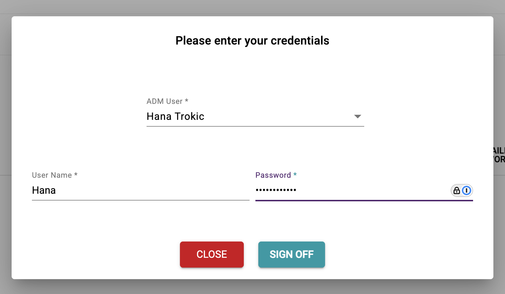The image size is (505, 294).
Task: Click the User Name field label
Action: [x=52, y=175]
